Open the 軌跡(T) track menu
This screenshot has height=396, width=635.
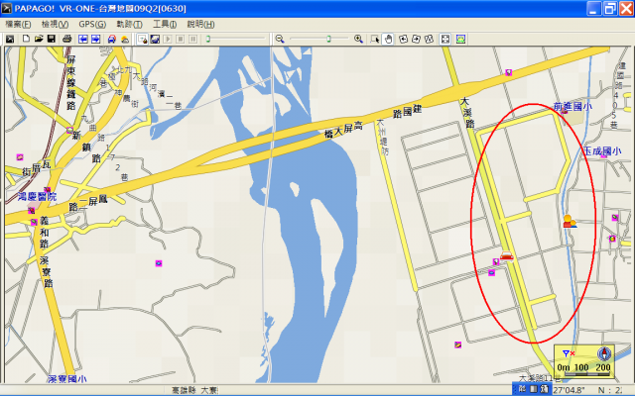[130, 24]
